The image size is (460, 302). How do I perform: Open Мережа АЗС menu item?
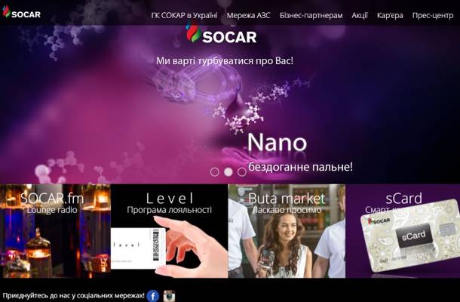click(249, 15)
